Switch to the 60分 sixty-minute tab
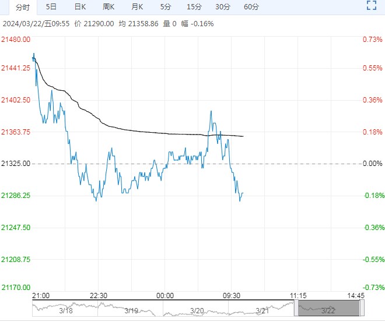The width and height of the screenshot is (385, 322). tap(251, 7)
